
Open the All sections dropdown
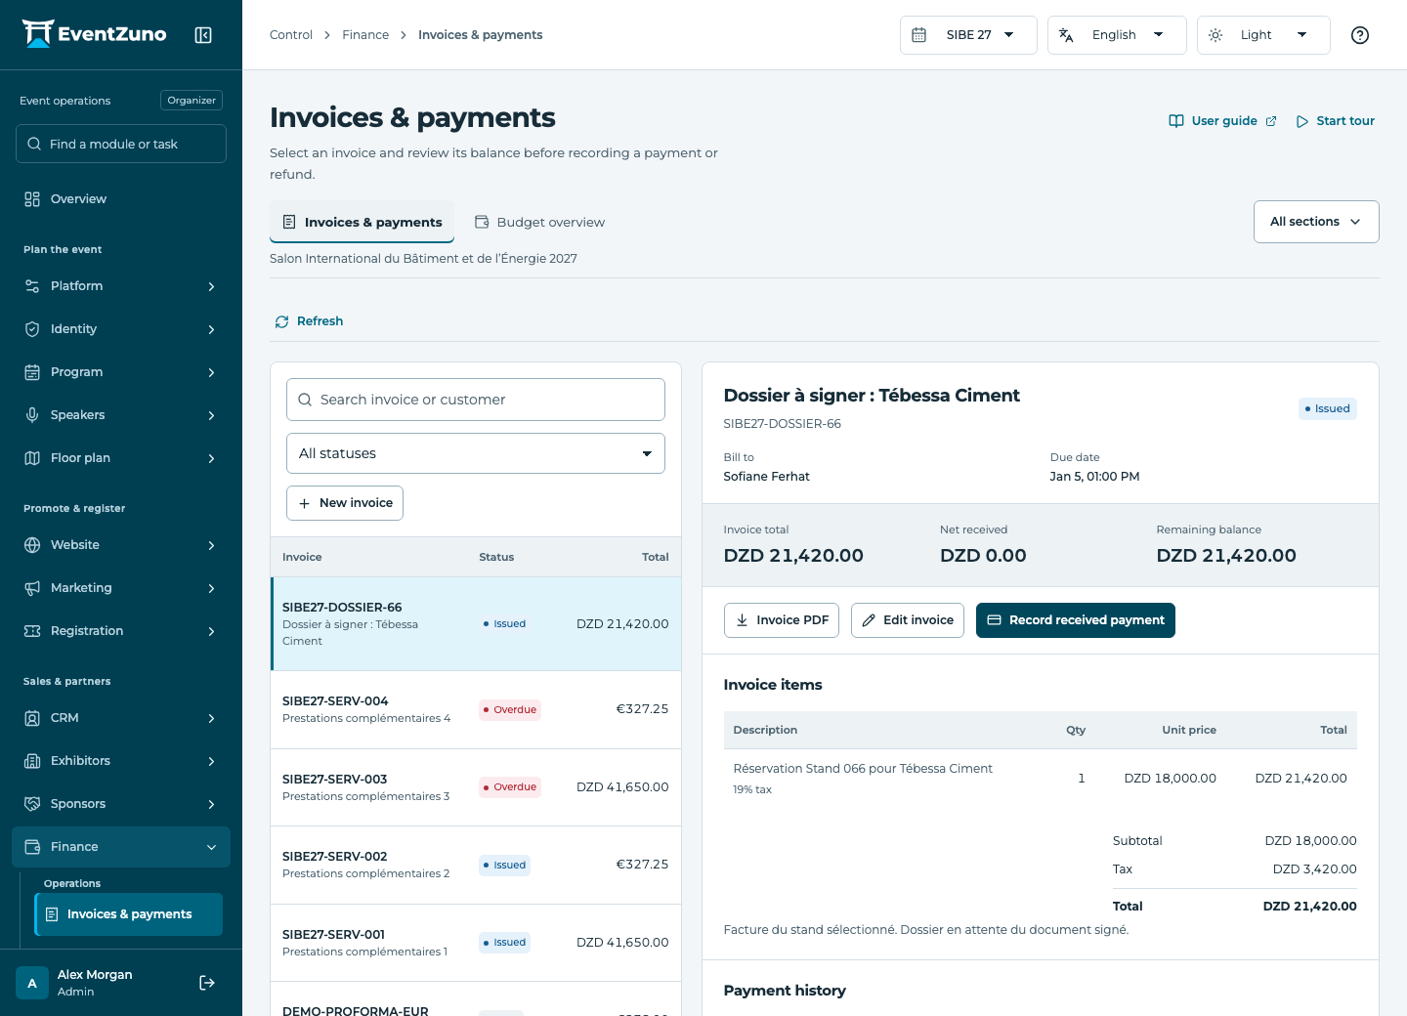tap(1316, 222)
